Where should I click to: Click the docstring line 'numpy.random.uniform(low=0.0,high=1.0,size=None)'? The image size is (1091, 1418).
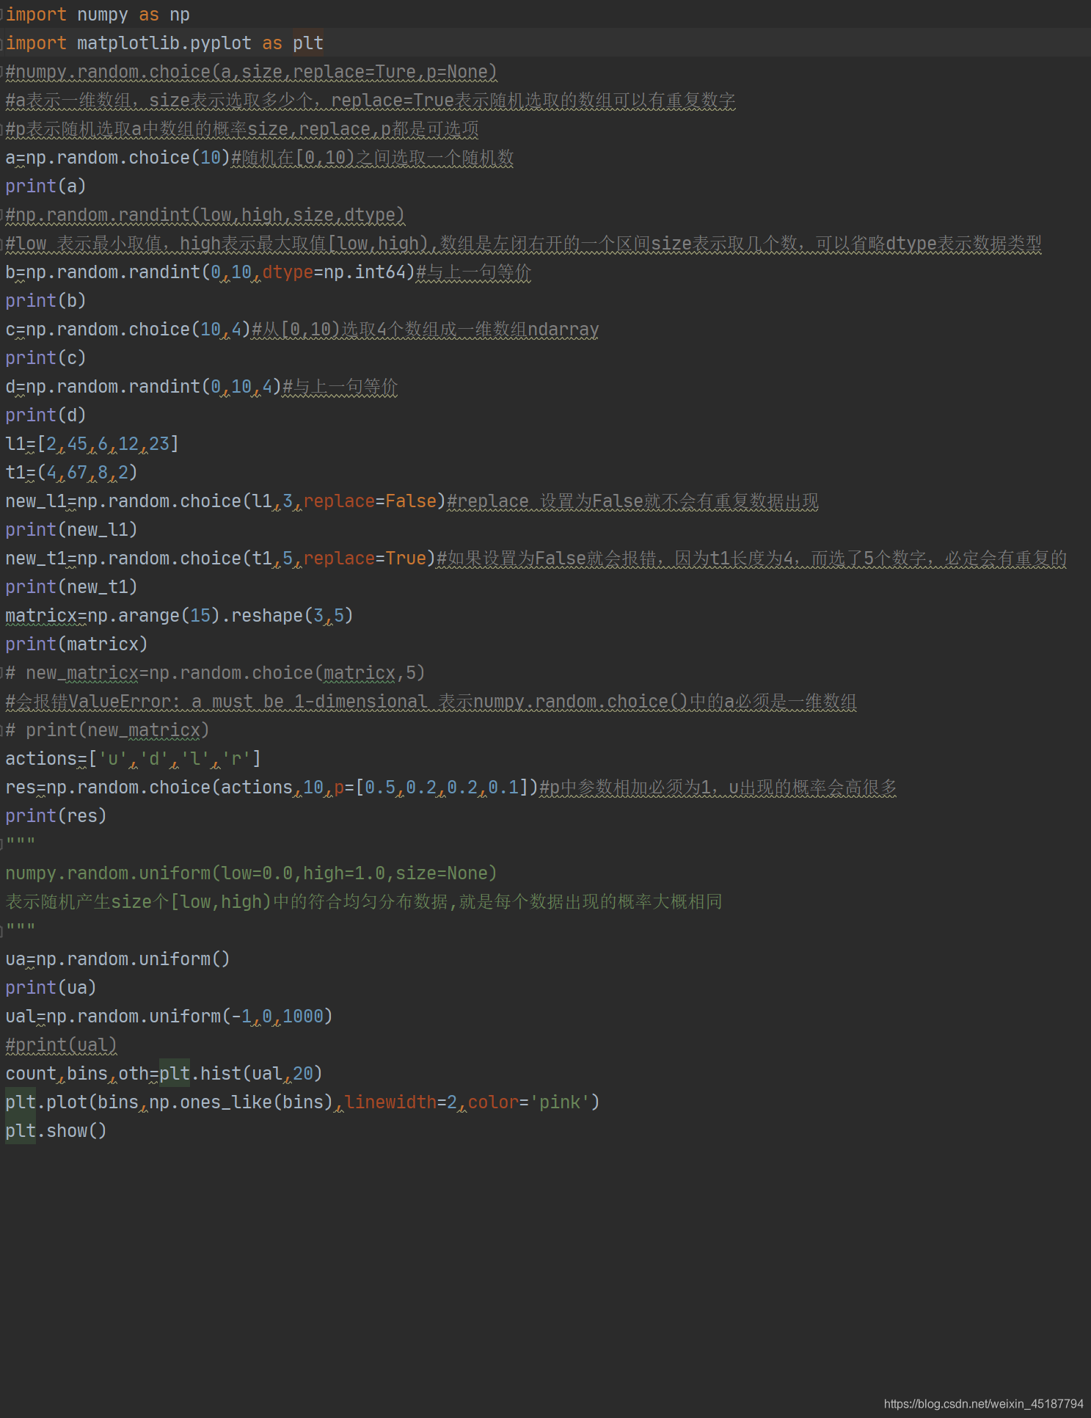click(x=251, y=873)
